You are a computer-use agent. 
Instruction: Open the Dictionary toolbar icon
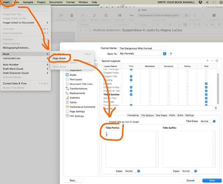(106, 15)
